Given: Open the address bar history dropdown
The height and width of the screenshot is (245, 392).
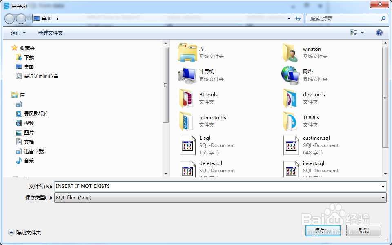Looking at the screenshot, I should [x=289, y=18].
